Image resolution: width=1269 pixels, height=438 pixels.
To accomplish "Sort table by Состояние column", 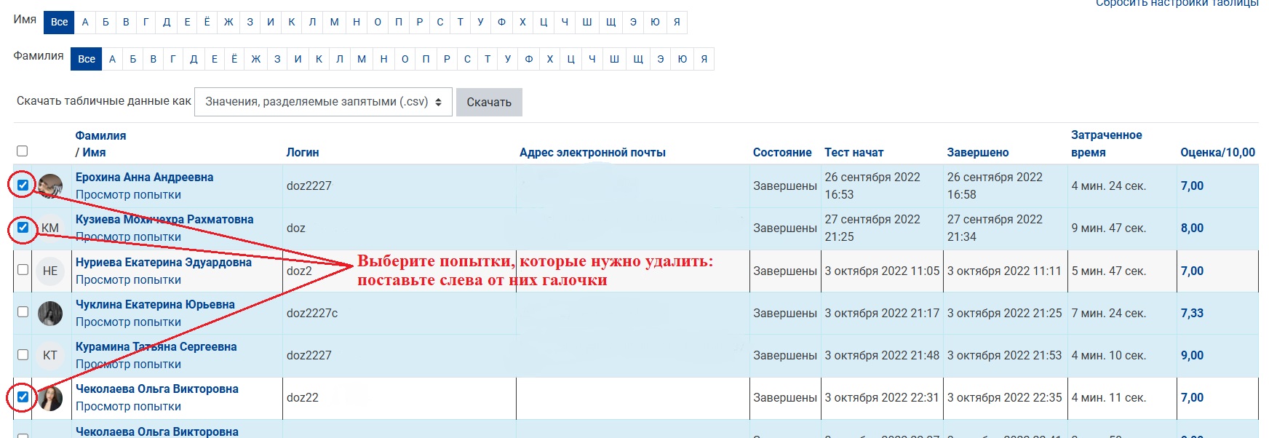I will pyautogui.click(x=782, y=152).
